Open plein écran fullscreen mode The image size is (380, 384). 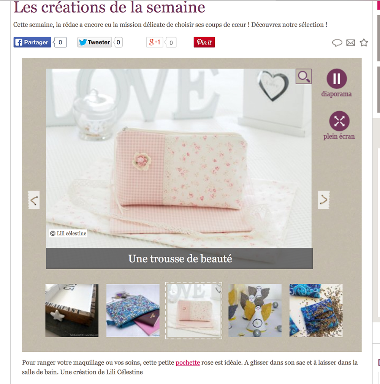(339, 121)
